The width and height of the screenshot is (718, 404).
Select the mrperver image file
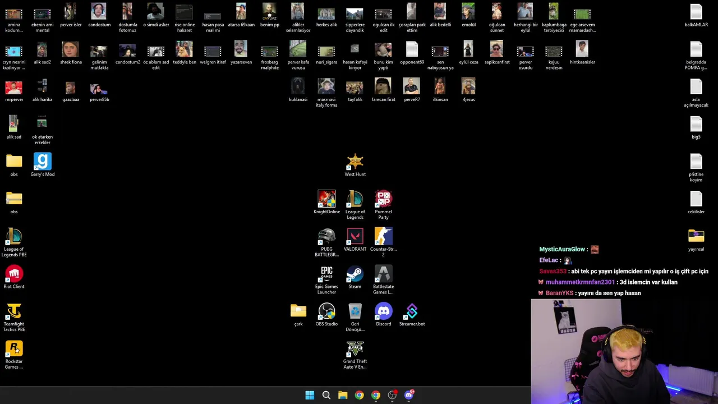(x=14, y=90)
